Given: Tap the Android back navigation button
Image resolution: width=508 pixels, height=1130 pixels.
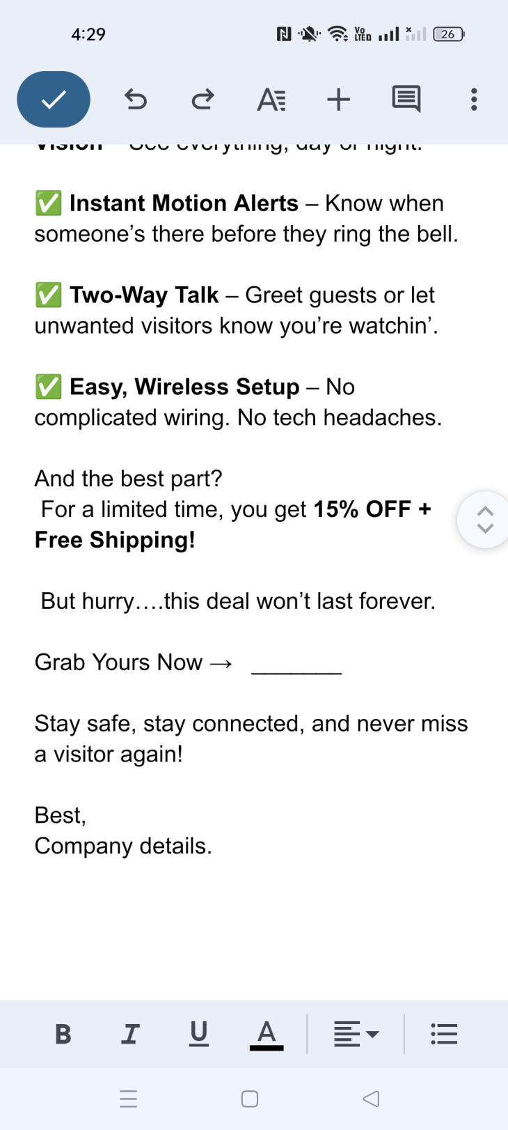Looking at the screenshot, I should (x=371, y=1099).
